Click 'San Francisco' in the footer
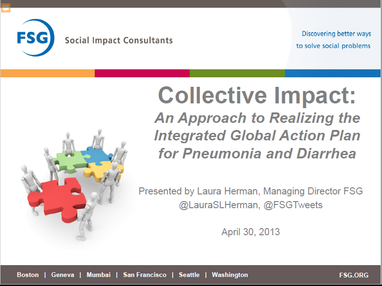Image resolution: width=382 pixels, height=286 pixels. (x=145, y=275)
